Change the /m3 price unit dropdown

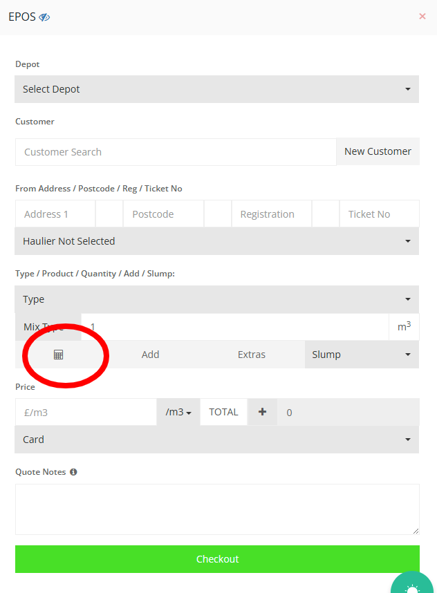(x=178, y=412)
